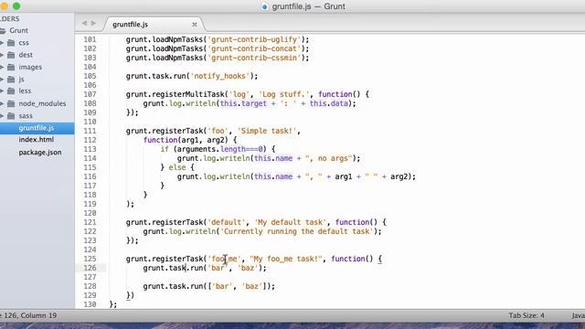Click 'Simple task!' string on line 111

(x=266, y=131)
